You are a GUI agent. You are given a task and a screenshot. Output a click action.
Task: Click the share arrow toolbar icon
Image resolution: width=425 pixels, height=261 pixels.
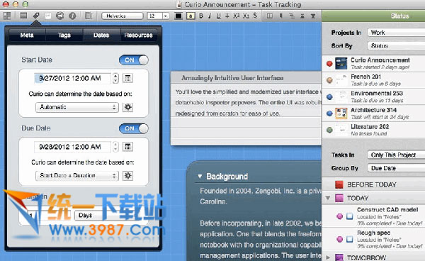point(60,16)
